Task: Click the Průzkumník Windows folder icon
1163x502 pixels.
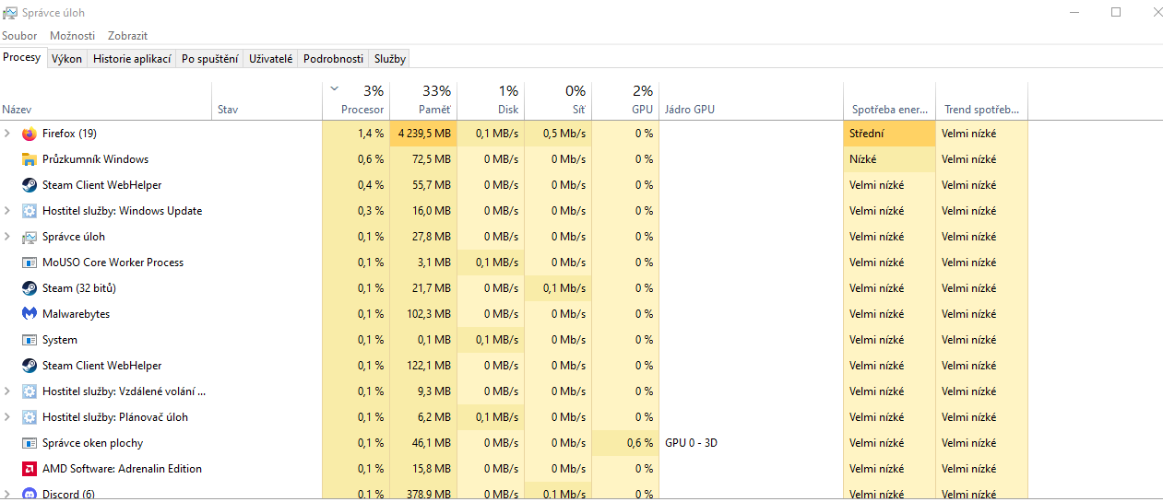Action: click(29, 159)
